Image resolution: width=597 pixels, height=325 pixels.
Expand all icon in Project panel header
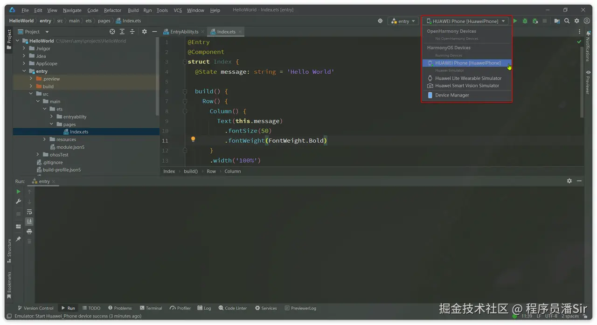122,32
